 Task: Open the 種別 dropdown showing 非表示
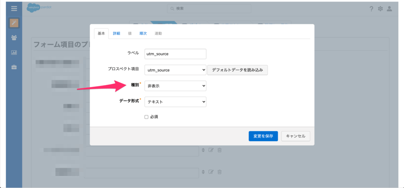175,86
